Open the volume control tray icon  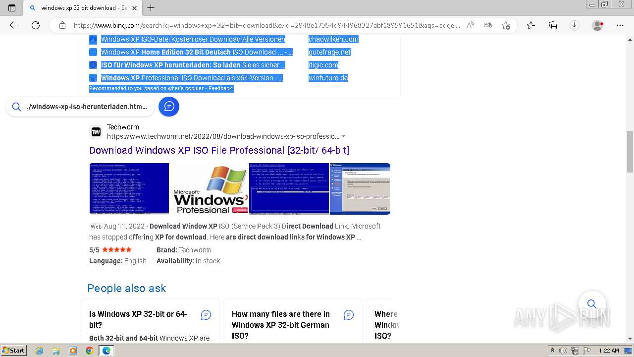point(563,351)
